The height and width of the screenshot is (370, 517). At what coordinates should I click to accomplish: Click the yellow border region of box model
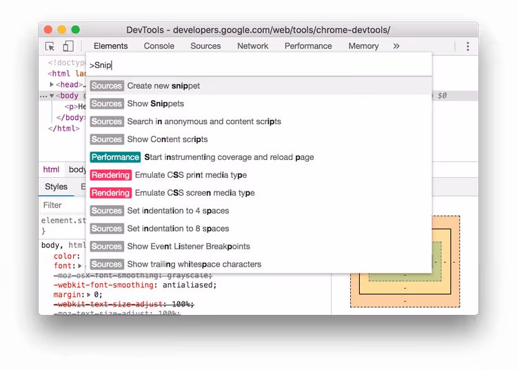[x=405, y=288]
